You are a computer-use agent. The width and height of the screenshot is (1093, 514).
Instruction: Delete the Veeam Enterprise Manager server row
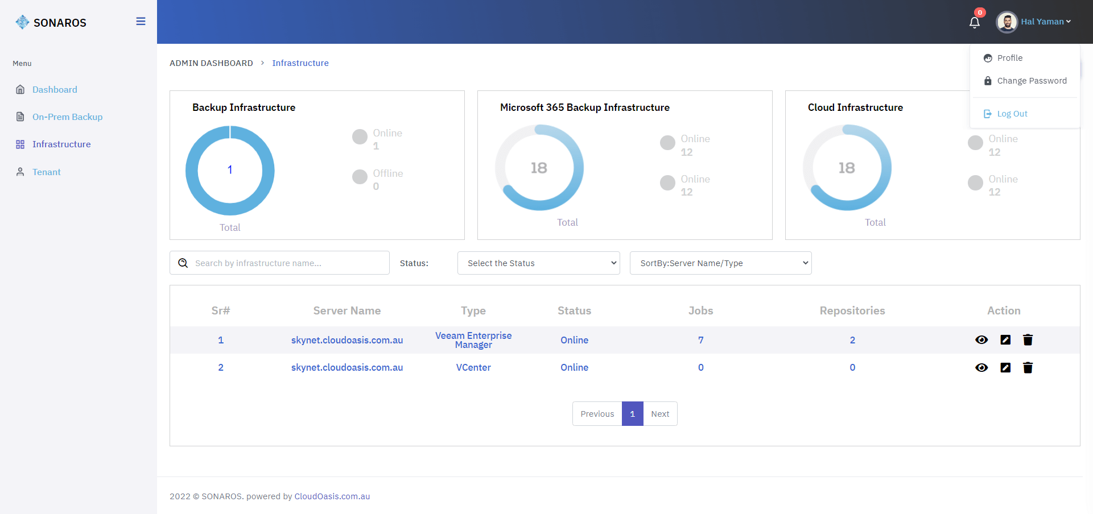pos(1028,340)
